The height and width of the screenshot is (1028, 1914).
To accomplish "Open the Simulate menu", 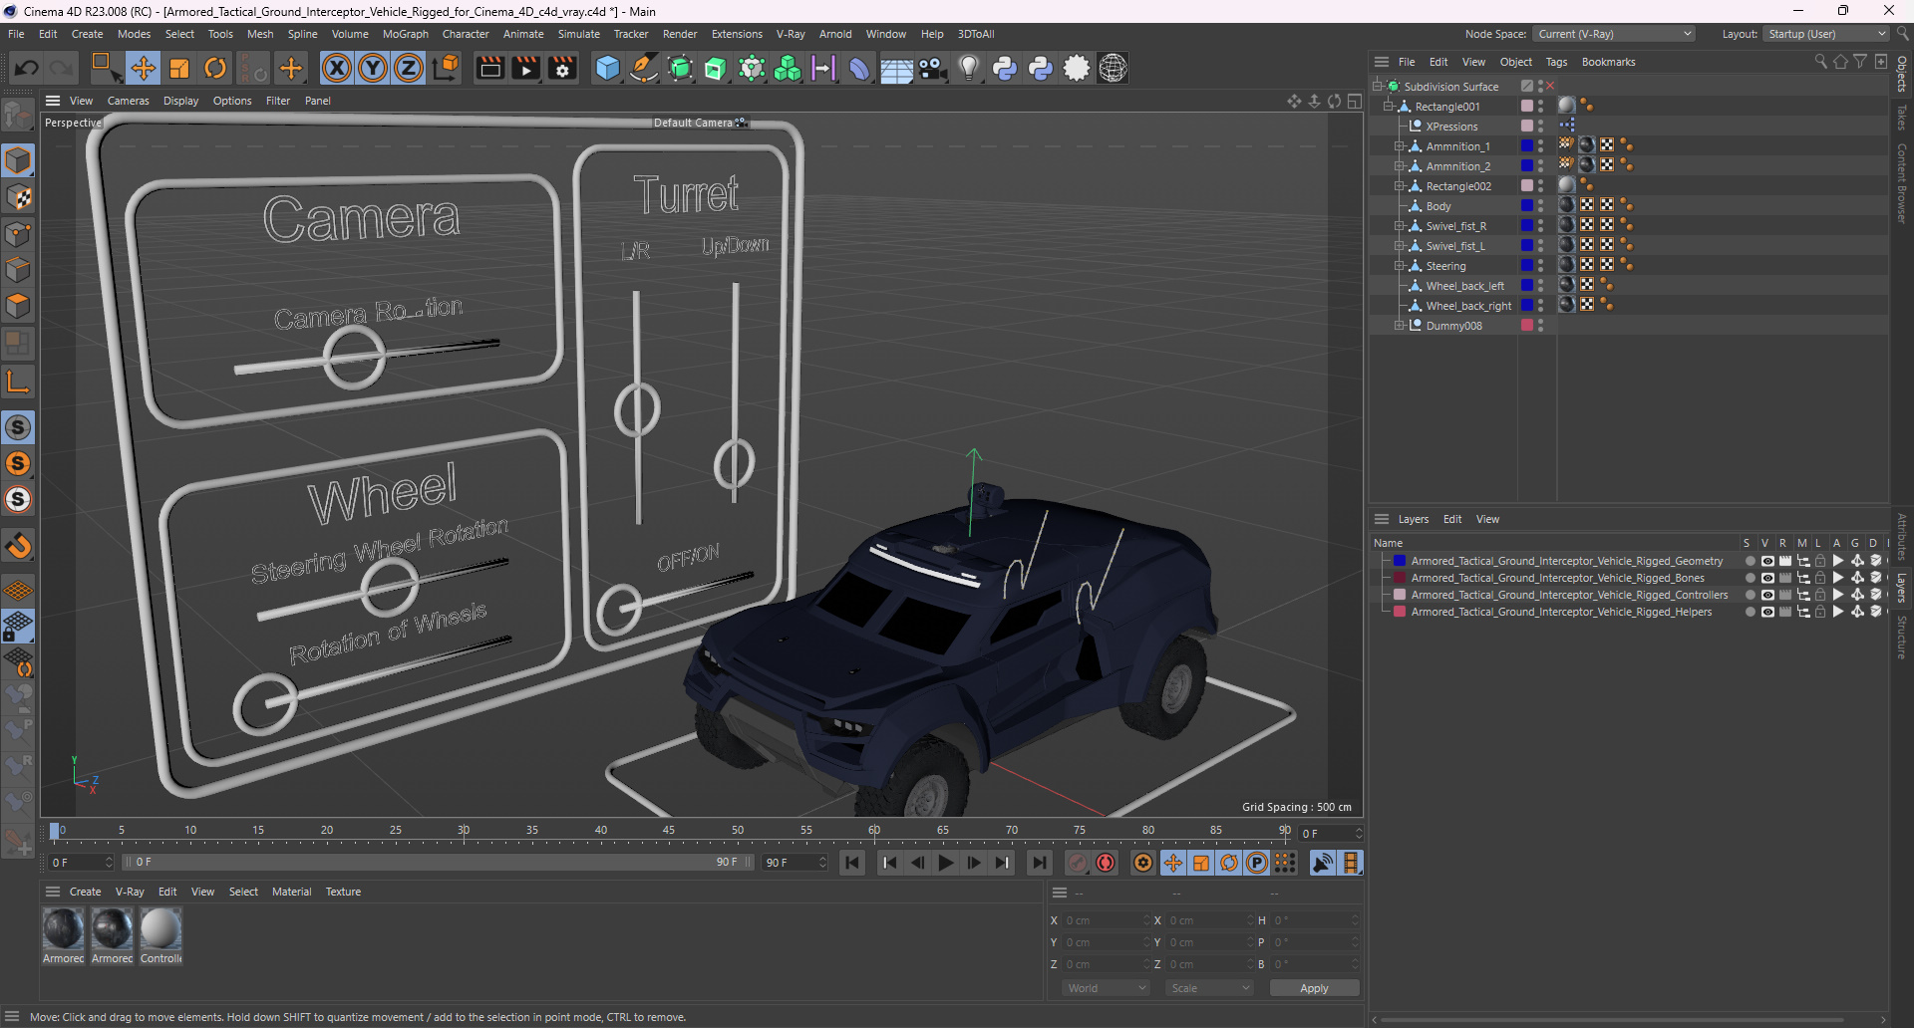I will (x=578, y=34).
